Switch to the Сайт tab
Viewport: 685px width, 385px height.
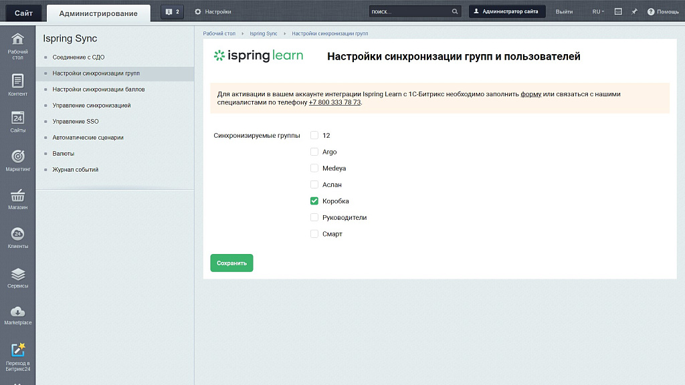(x=23, y=12)
